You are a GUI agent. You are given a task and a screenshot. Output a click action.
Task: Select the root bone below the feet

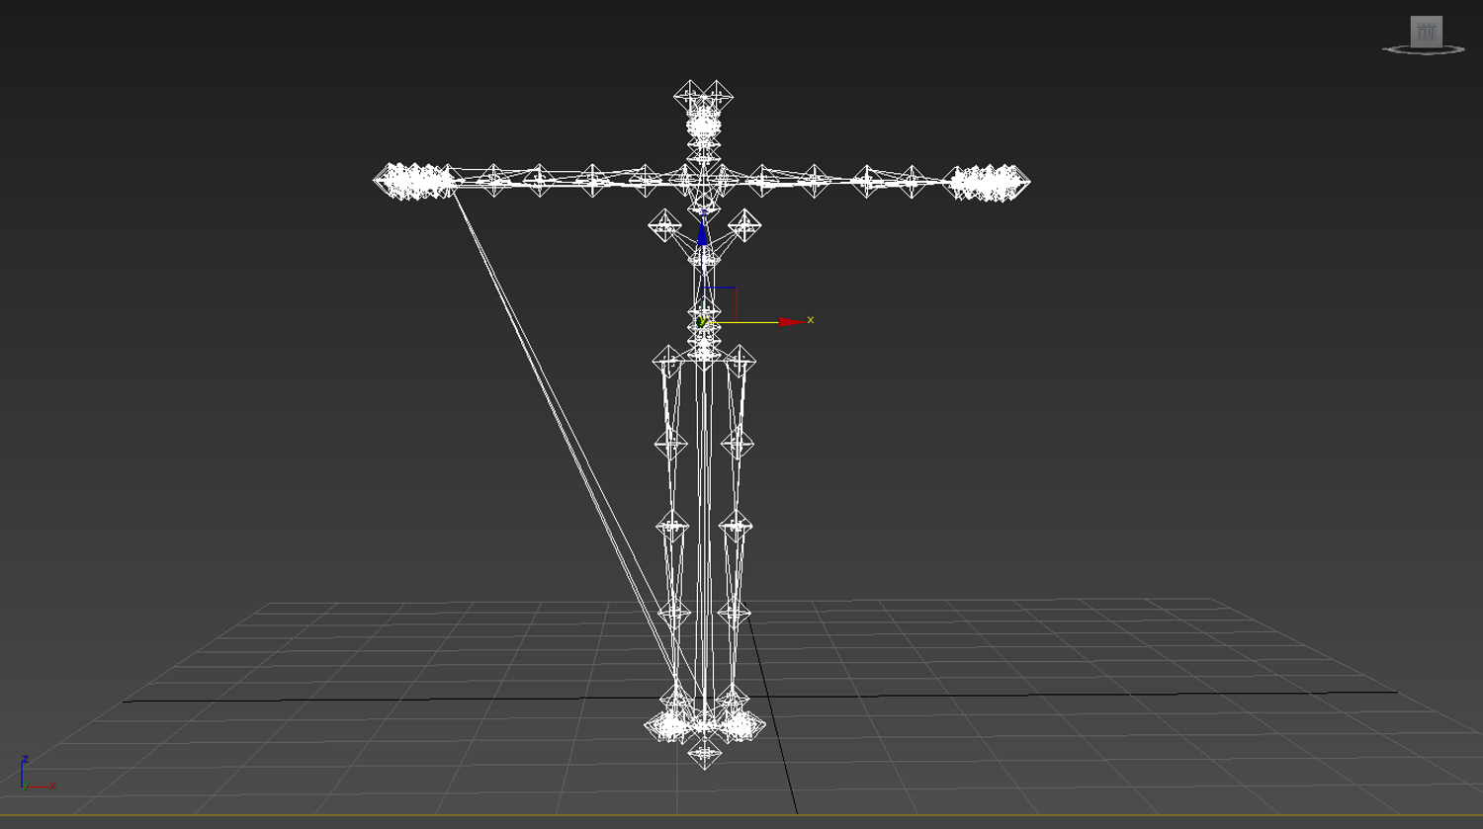pos(705,755)
